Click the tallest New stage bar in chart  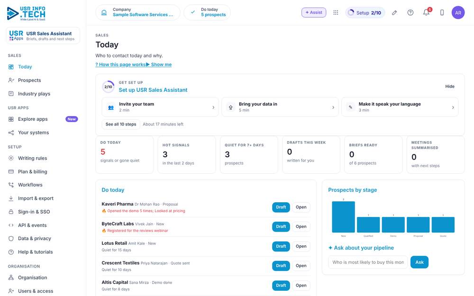(x=343, y=217)
